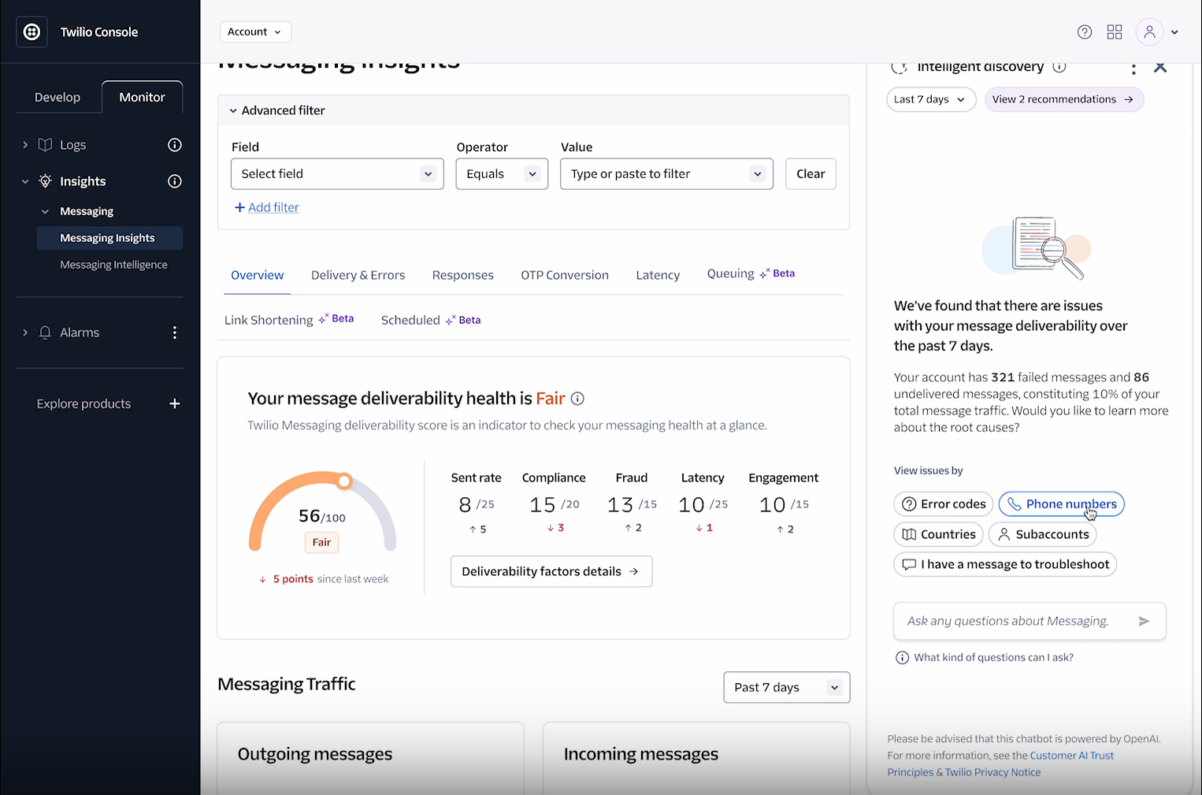
Task: View issues by Subaccounts
Action: click(x=1043, y=534)
